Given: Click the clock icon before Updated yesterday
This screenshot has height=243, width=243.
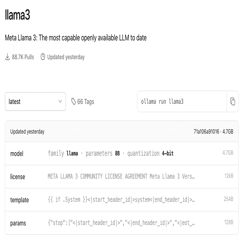Looking at the screenshot, I should tap(43, 57).
